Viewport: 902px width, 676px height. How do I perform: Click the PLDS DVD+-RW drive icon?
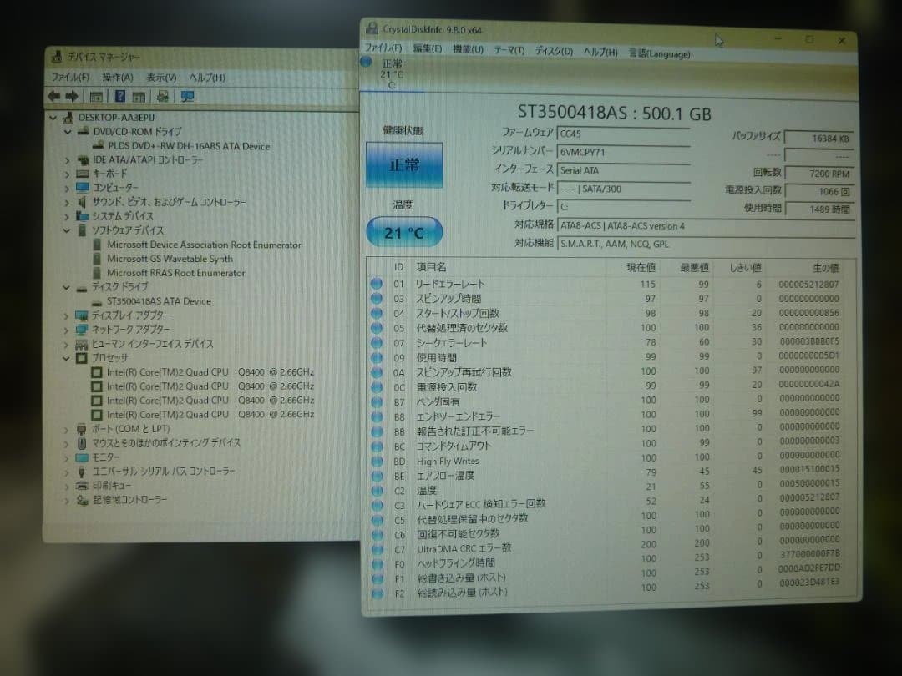coord(98,146)
